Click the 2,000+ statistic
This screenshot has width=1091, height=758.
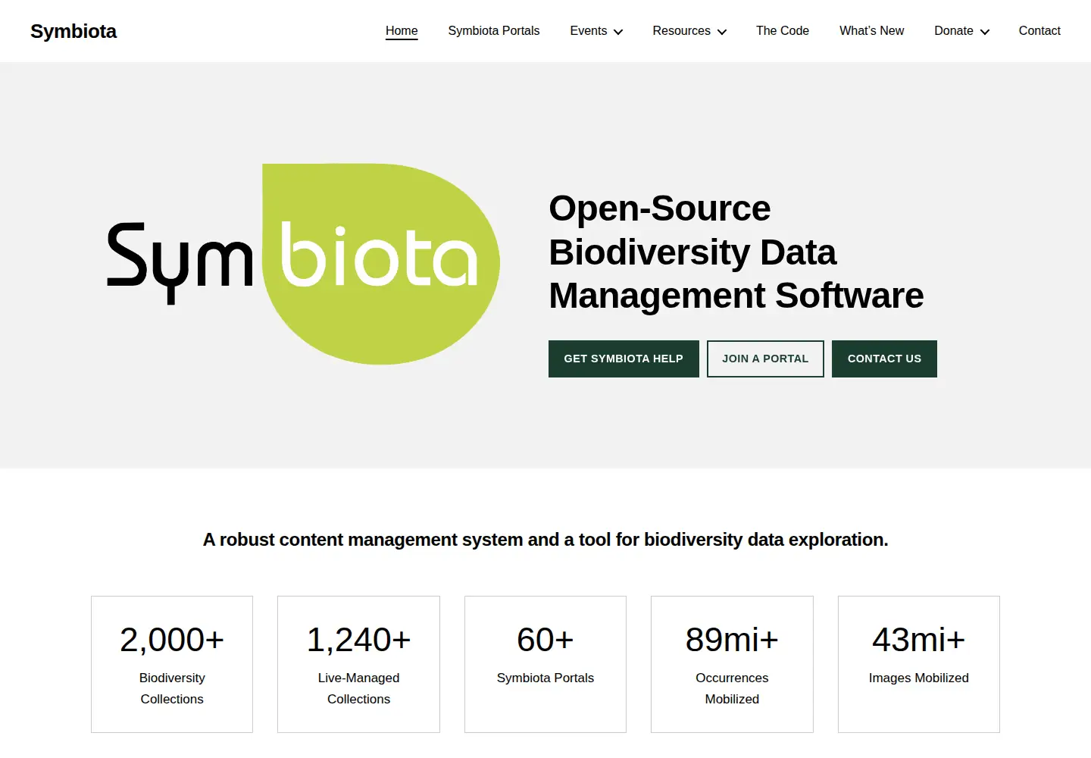tap(172, 640)
